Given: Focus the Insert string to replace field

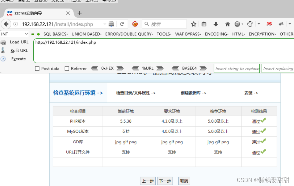Looking at the screenshot, I should click(237, 68).
